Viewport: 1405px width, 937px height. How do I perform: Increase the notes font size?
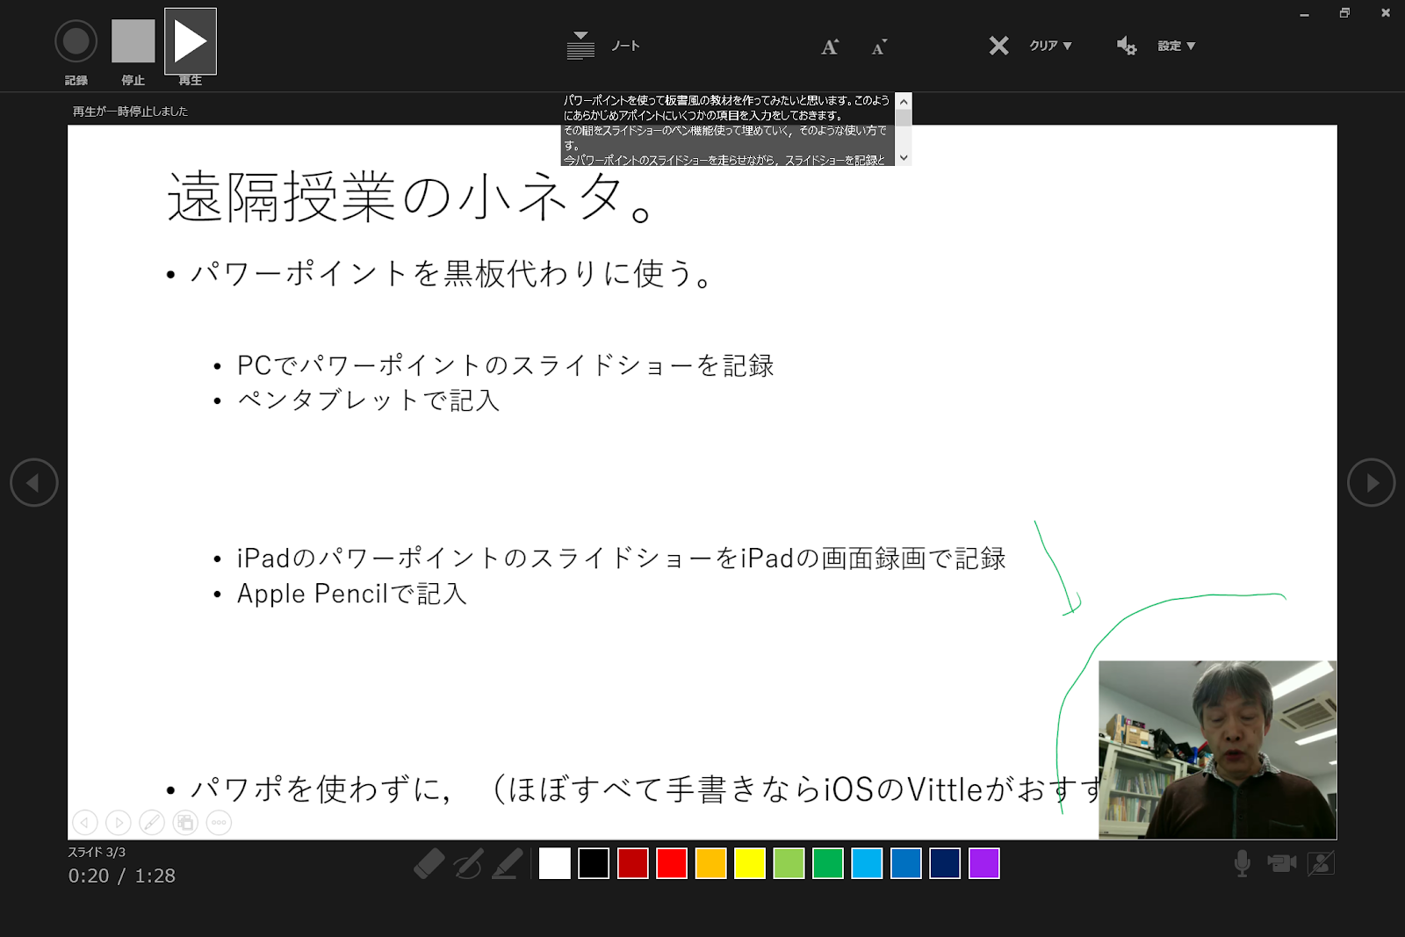830,47
